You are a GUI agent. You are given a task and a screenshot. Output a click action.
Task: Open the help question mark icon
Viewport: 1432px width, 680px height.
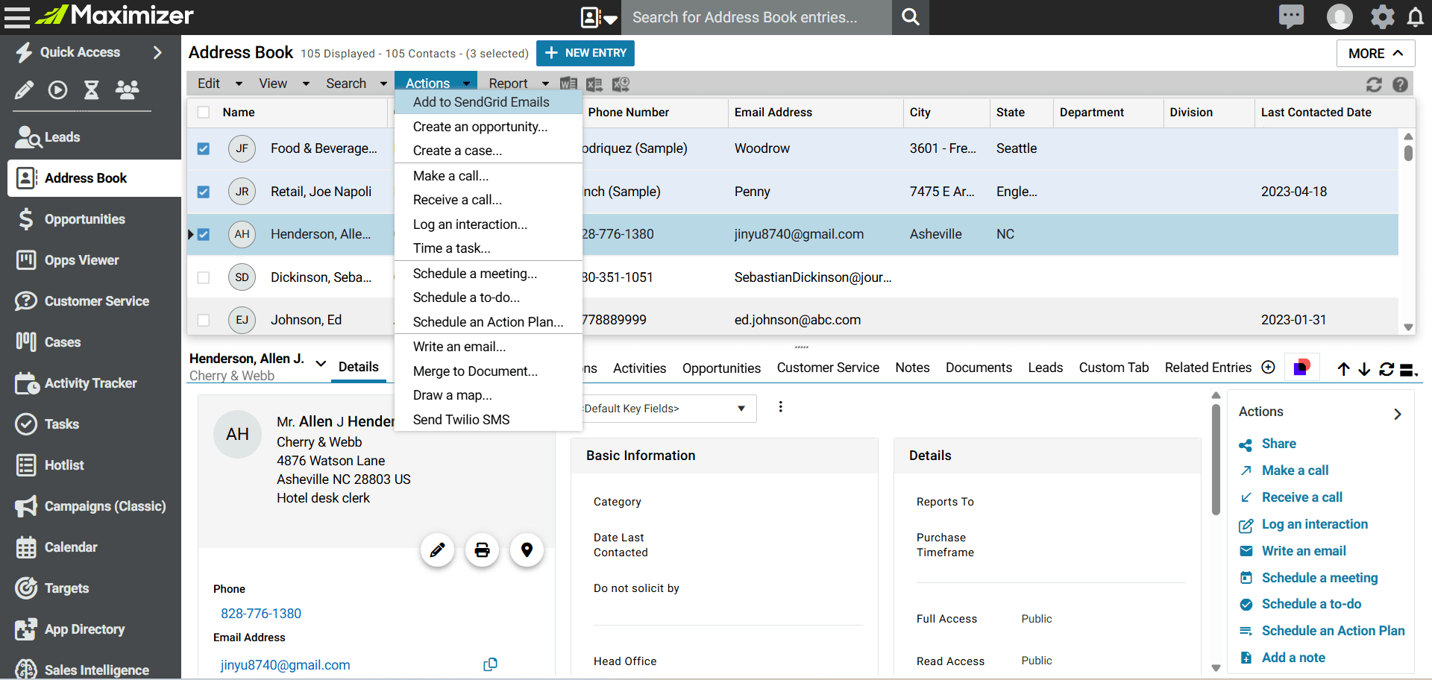pyautogui.click(x=1400, y=84)
